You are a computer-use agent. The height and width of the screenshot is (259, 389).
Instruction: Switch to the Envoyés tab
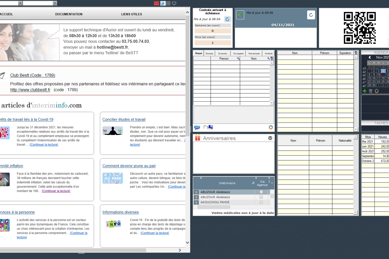pyautogui.click(x=209, y=53)
